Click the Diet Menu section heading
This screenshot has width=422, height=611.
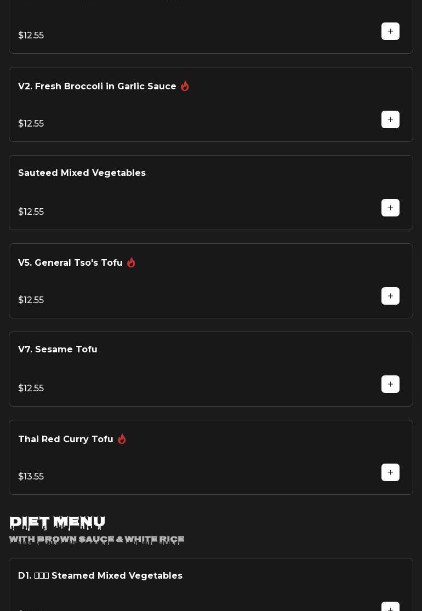pos(57,522)
